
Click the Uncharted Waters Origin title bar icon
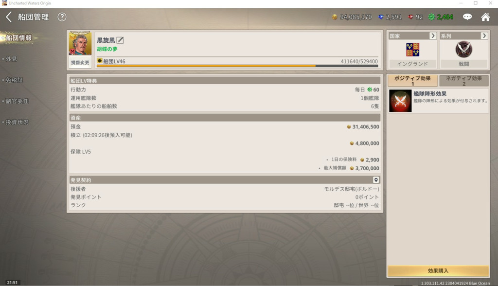[x=4, y=3]
